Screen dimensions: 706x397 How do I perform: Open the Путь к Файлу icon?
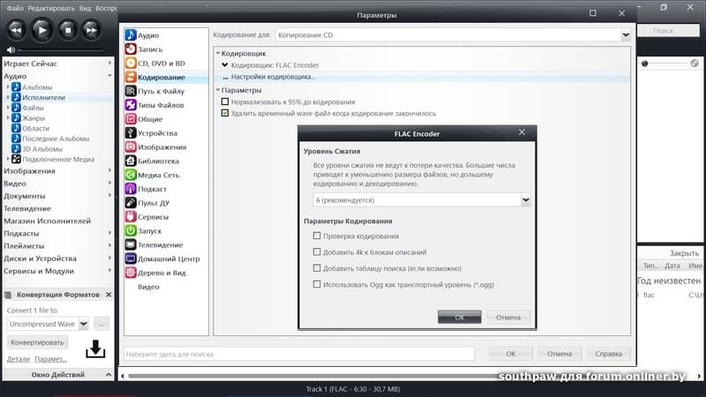point(131,91)
